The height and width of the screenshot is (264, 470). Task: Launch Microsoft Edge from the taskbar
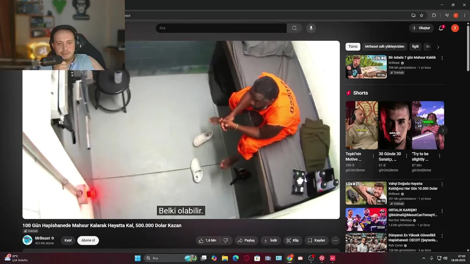pyautogui.click(x=235, y=258)
